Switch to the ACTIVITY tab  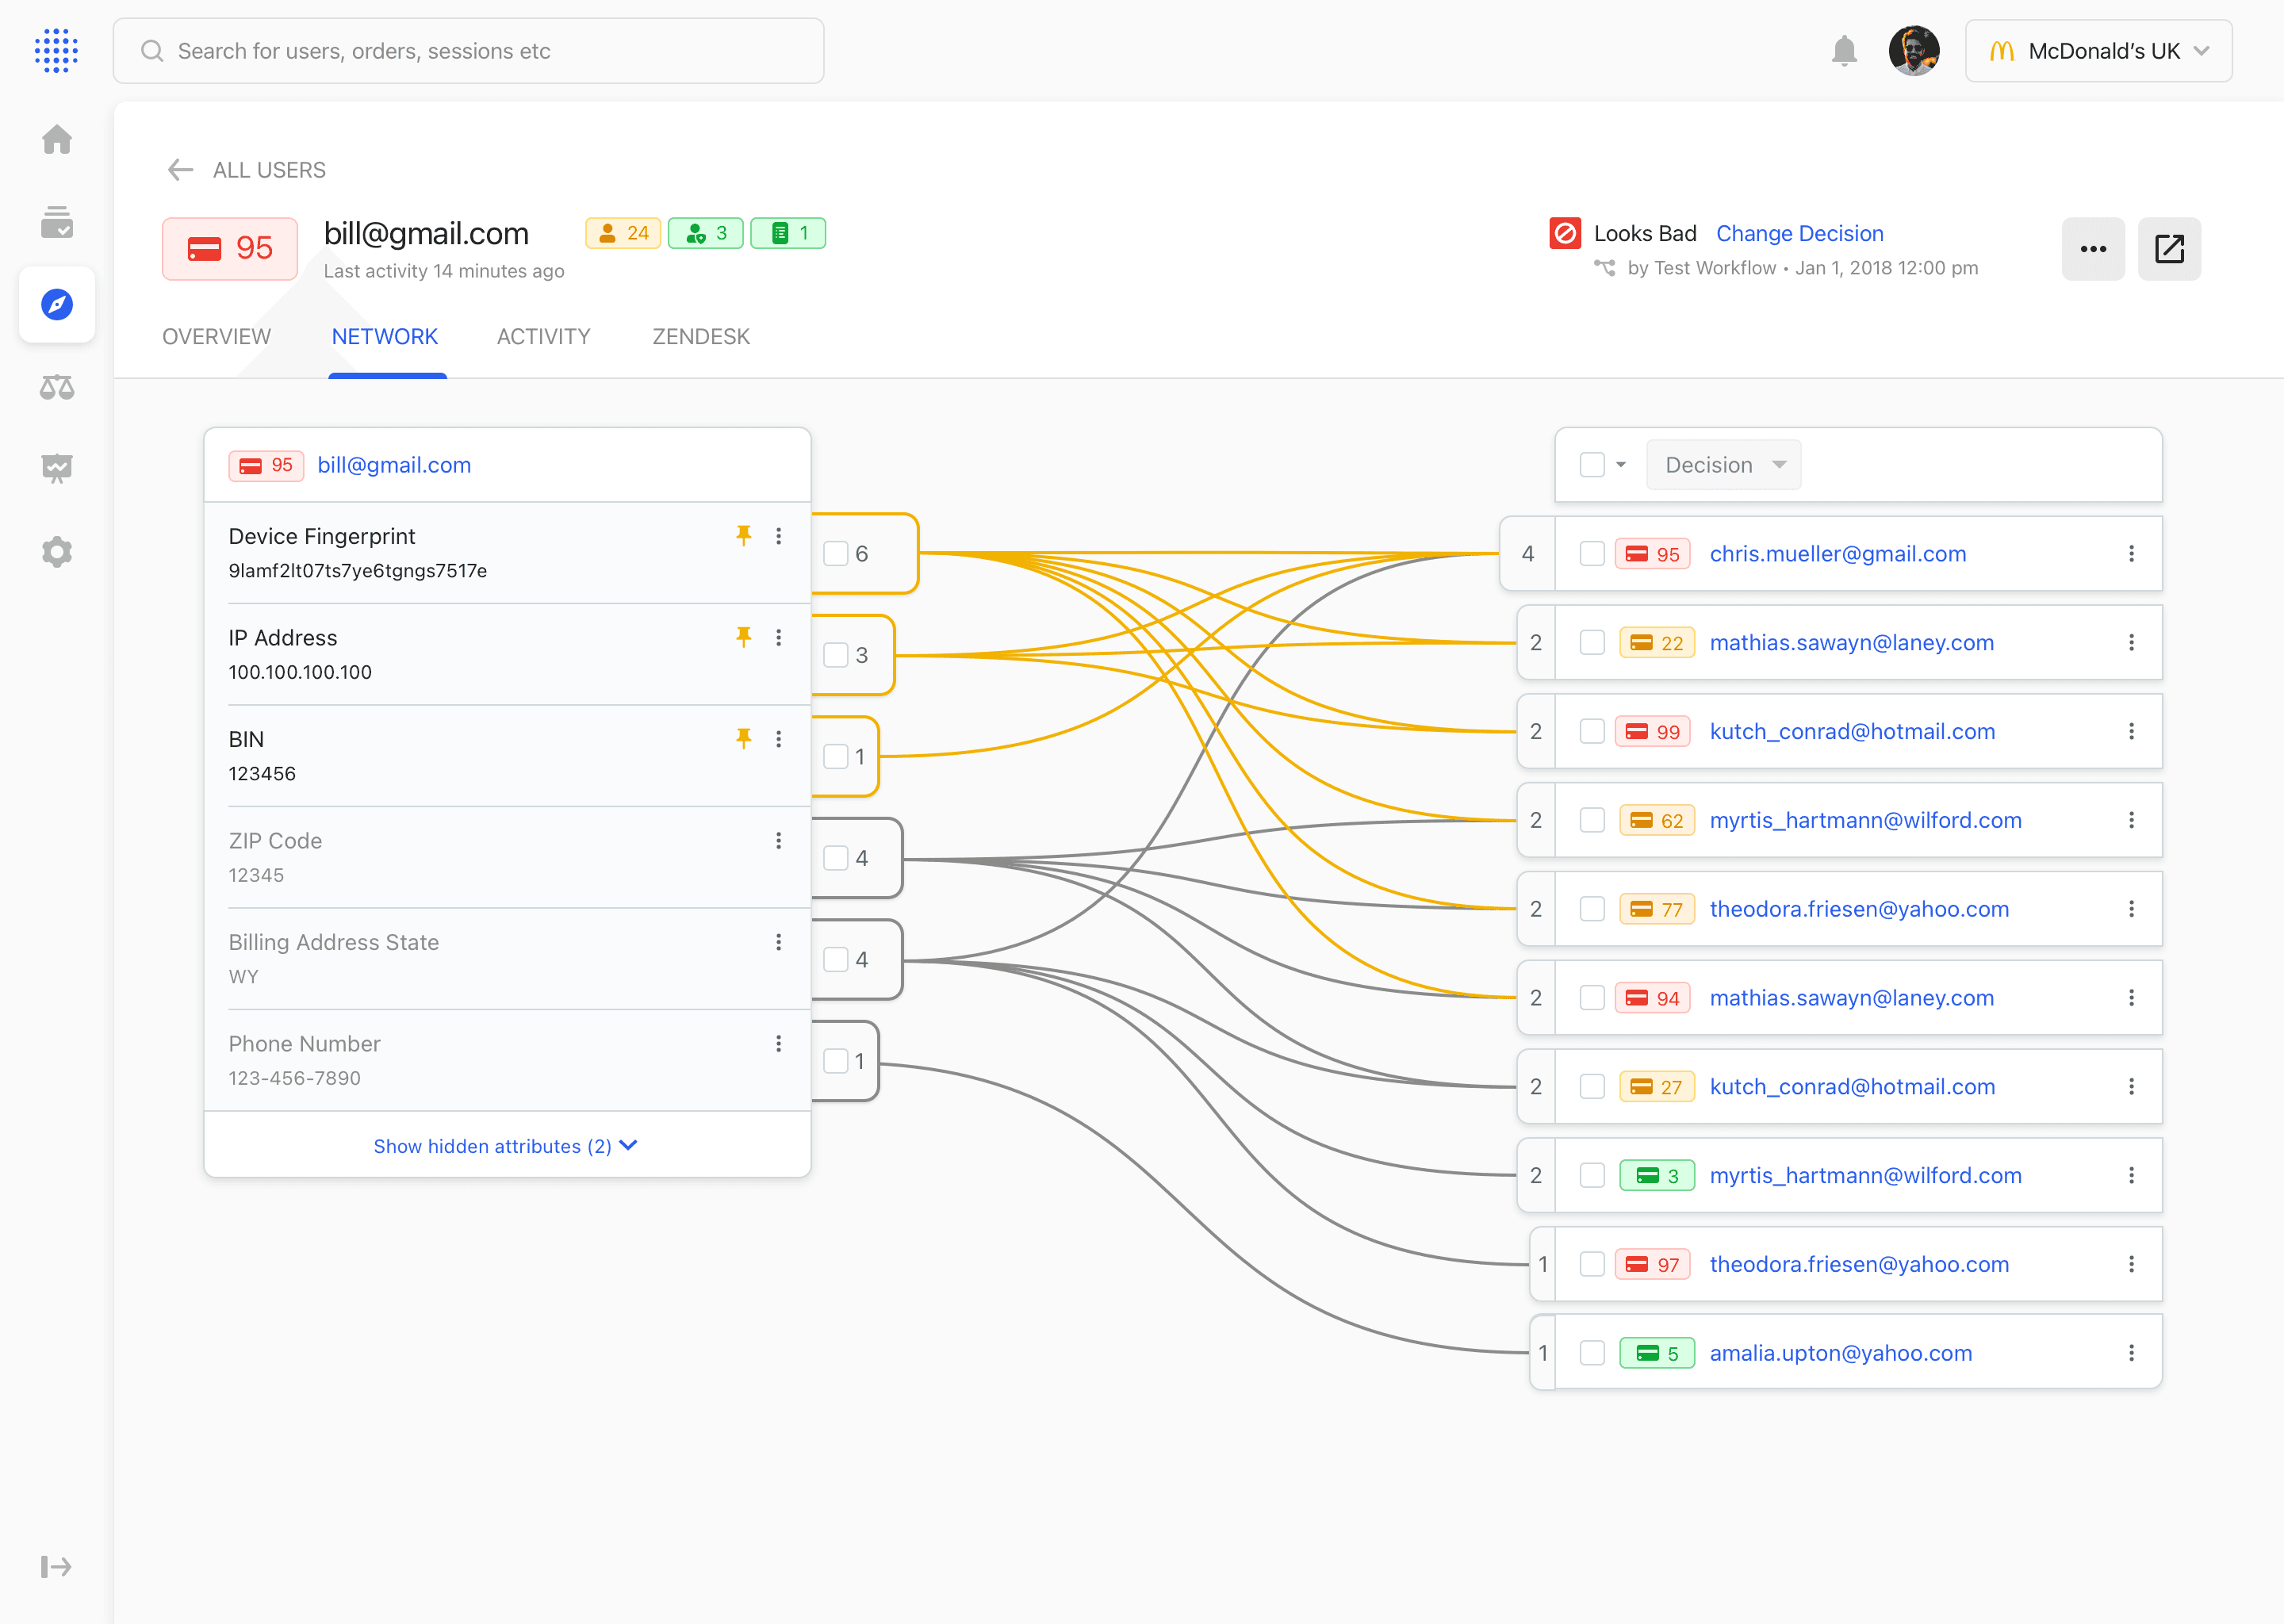[x=544, y=337]
